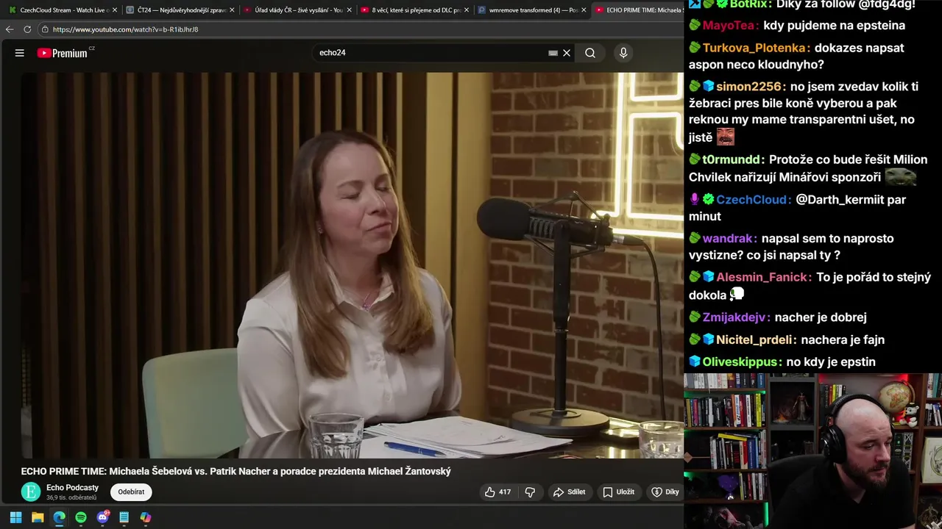The image size is (942, 529).
Task: Open Spotify from taskbar
Action: [81, 517]
